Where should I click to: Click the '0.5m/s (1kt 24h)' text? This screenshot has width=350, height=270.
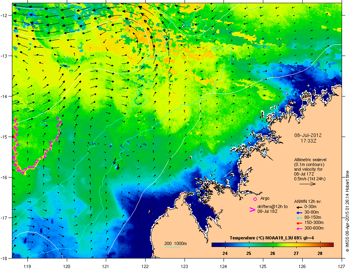pos(309,179)
